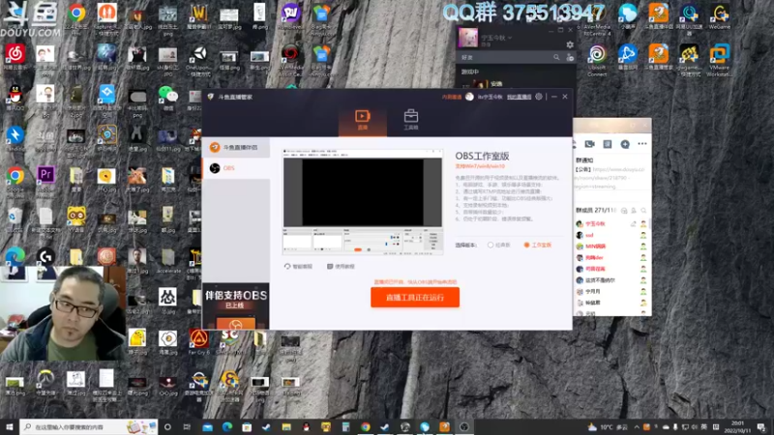The image size is (774, 435).
Task: Click the orange 直播工具正在运行 button
Action: [415, 298]
